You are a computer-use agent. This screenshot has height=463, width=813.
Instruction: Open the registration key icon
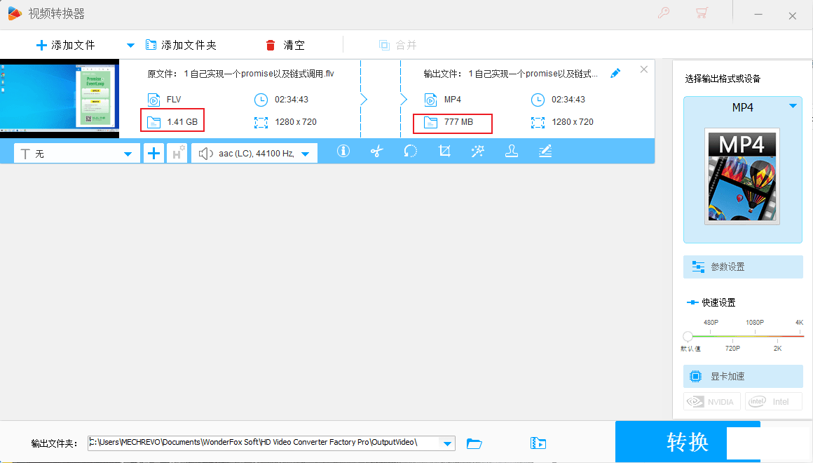(664, 13)
